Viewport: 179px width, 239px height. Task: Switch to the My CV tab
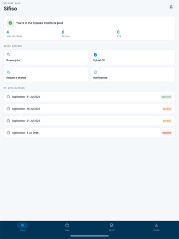pyautogui.click(x=112, y=227)
